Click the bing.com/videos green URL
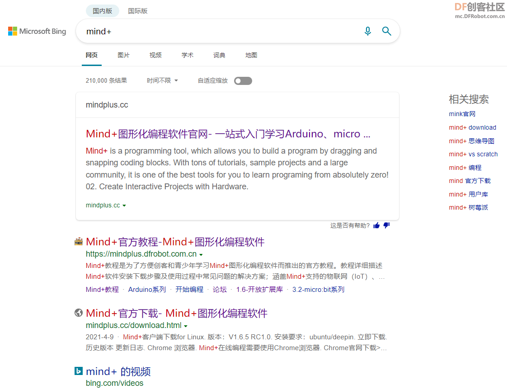Image resolution: width=507 pixels, height=389 pixels. click(x=114, y=383)
